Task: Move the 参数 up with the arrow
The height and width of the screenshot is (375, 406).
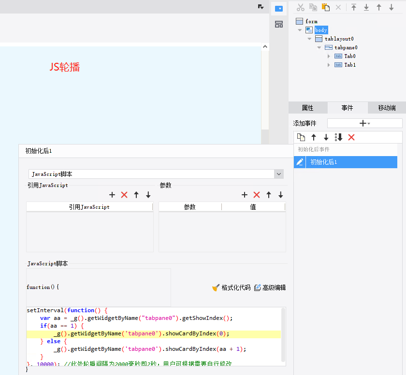Action: click(x=269, y=195)
